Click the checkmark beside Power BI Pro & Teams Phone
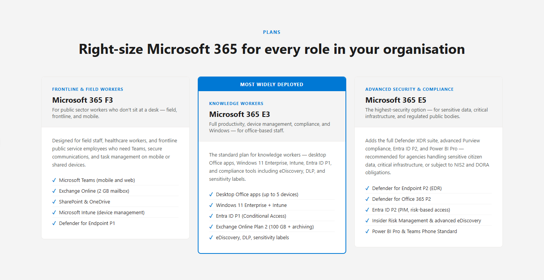The height and width of the screenshot is (280, 544). coord(367,231)
